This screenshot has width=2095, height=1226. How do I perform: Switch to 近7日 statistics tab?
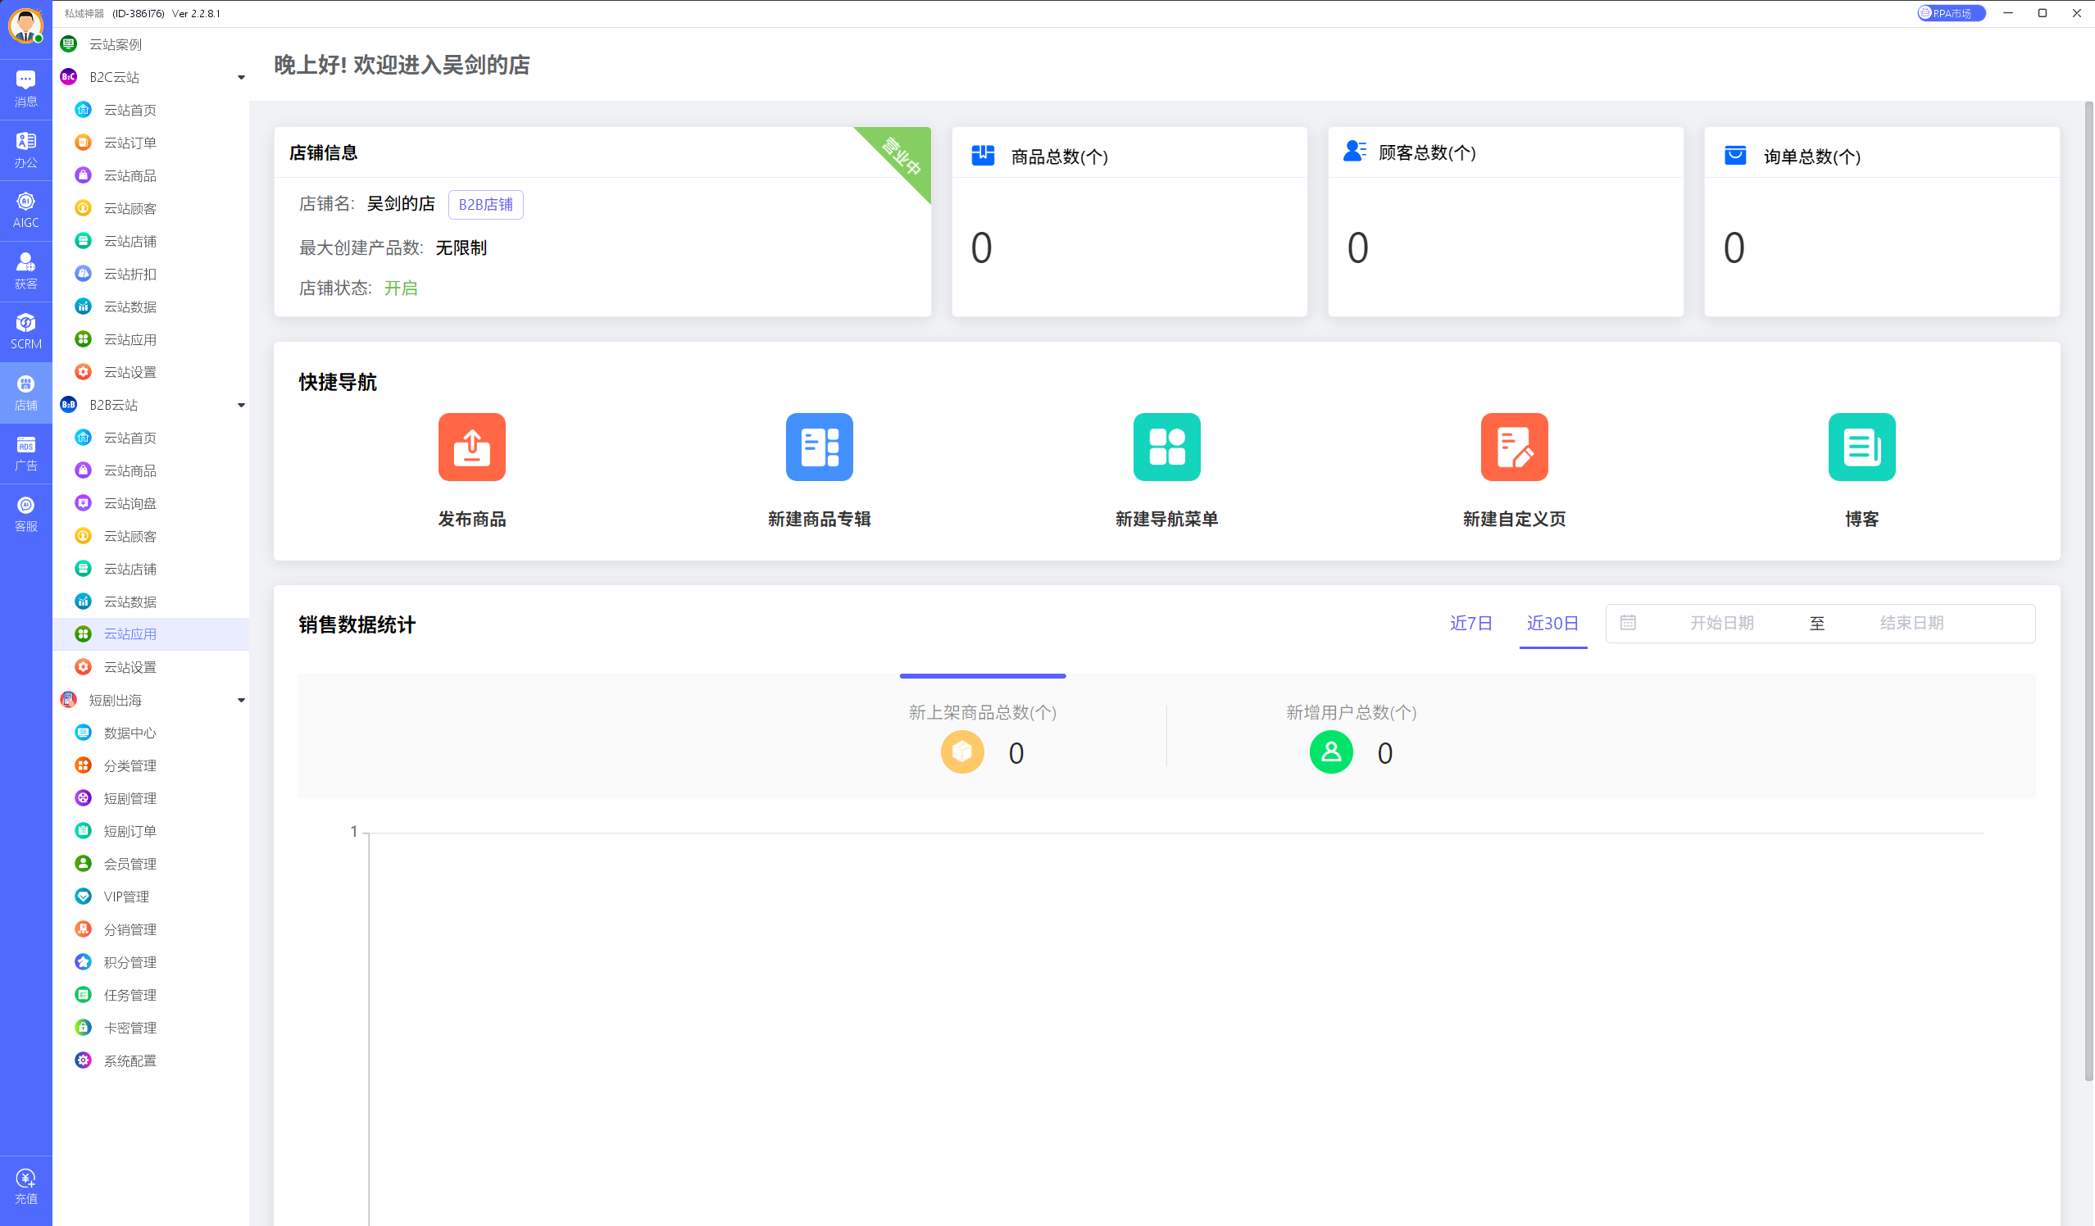[1470, 623]
